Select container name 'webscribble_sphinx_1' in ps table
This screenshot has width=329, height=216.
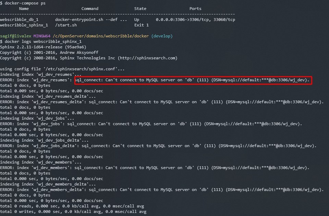[x=24, y=25]
